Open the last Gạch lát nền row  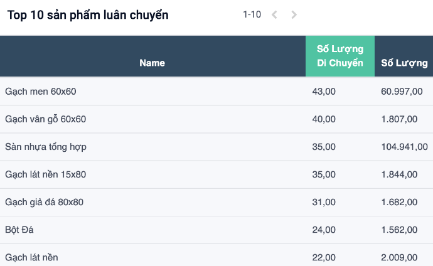coord(216,255)
